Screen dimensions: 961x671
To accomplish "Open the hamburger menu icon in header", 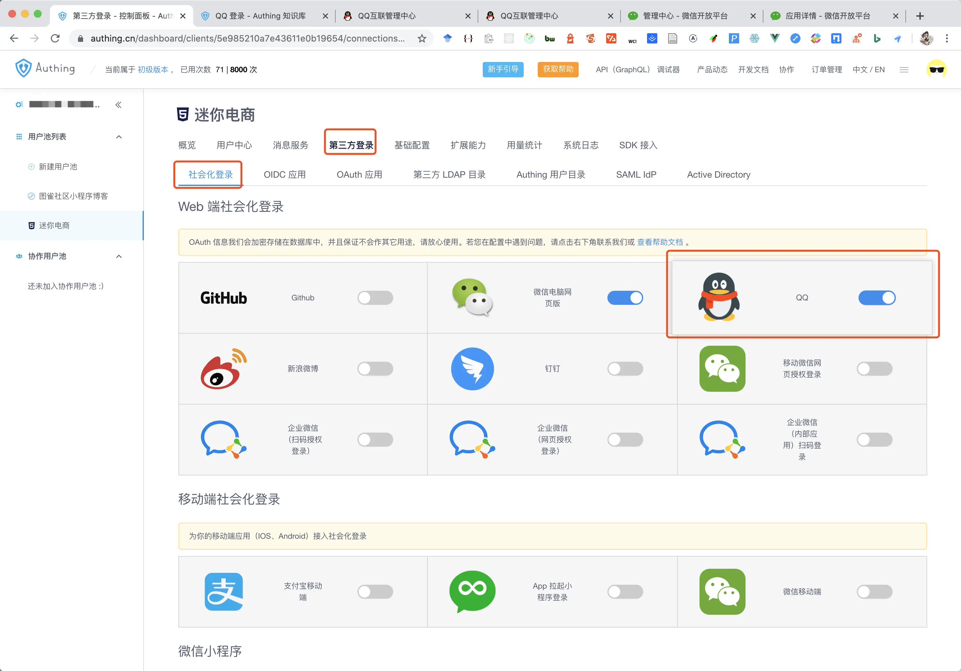I will coord(904,69).
